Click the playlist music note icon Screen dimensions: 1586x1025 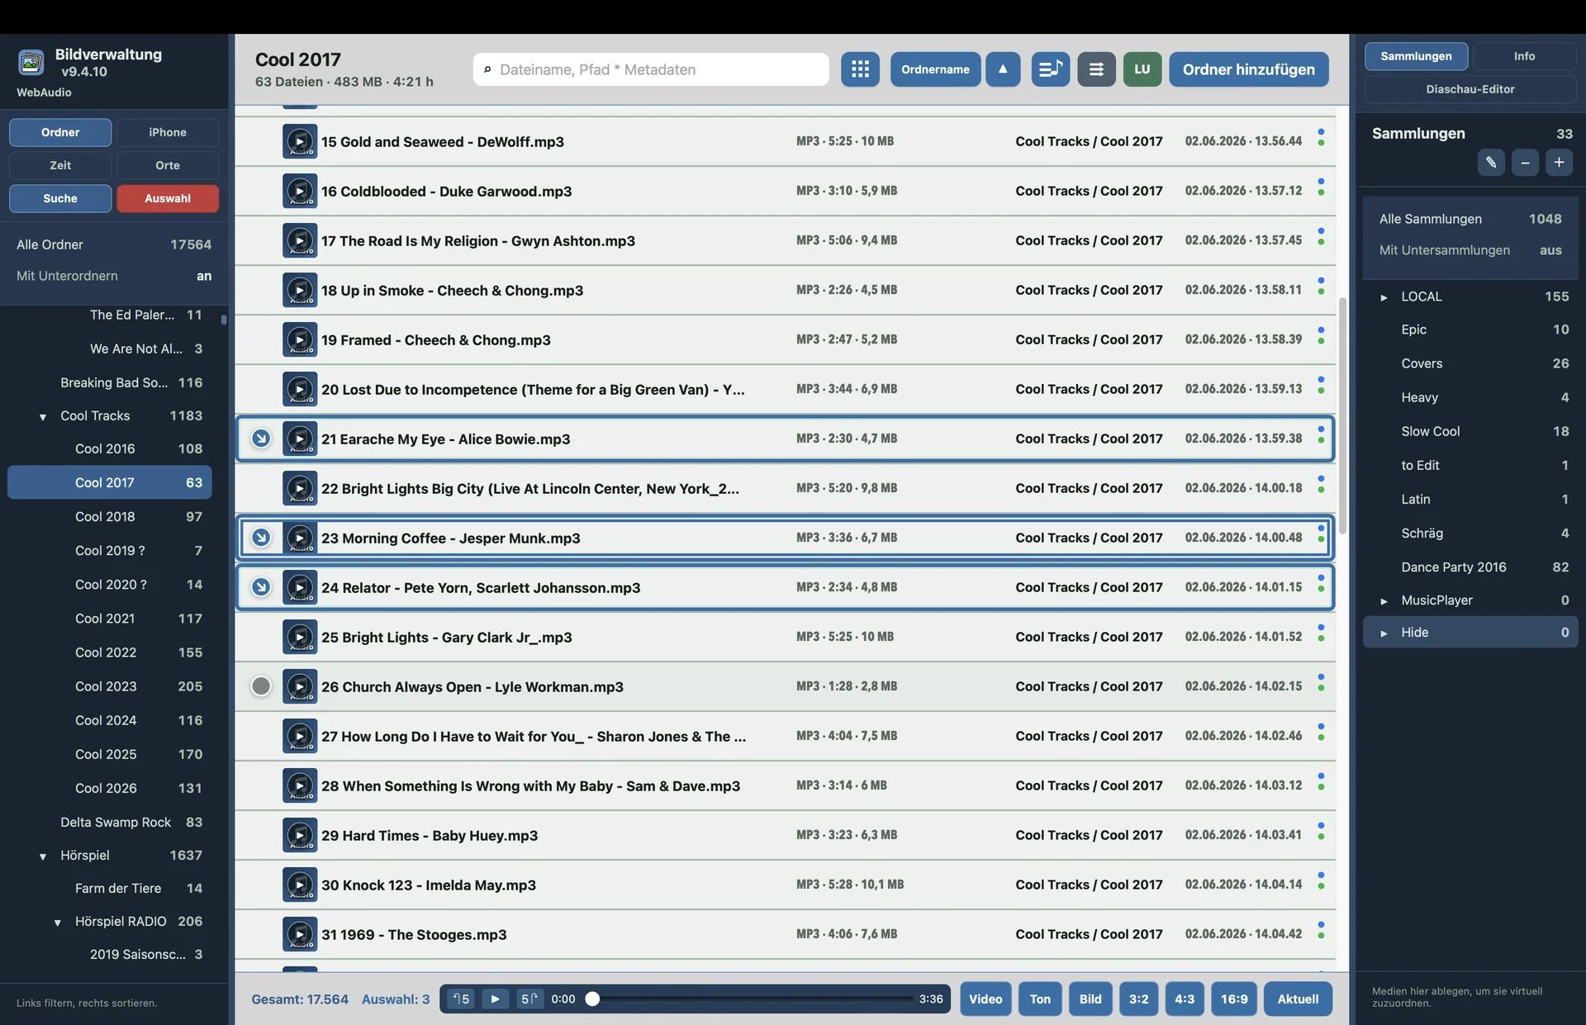[1050, 69]
